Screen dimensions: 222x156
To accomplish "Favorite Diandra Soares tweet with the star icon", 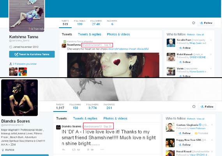I will point(88,149).
